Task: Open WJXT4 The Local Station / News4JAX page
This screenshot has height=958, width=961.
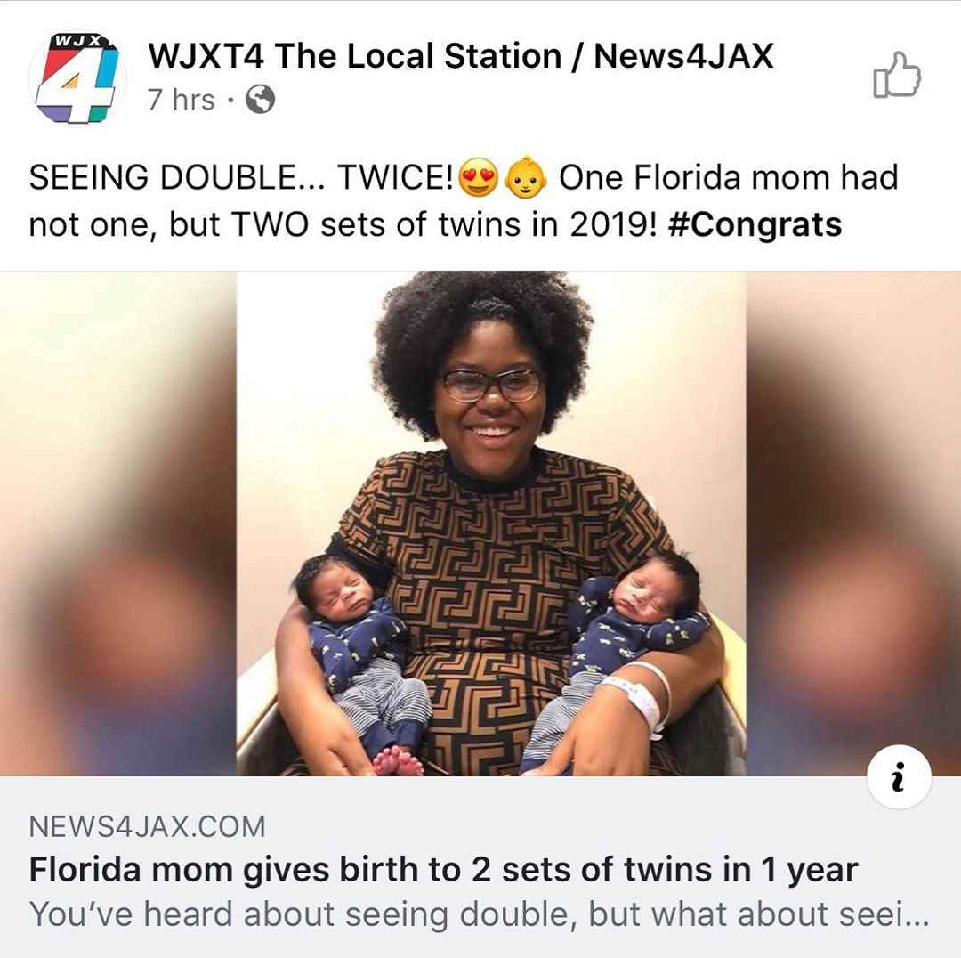Action: (461, 56)
